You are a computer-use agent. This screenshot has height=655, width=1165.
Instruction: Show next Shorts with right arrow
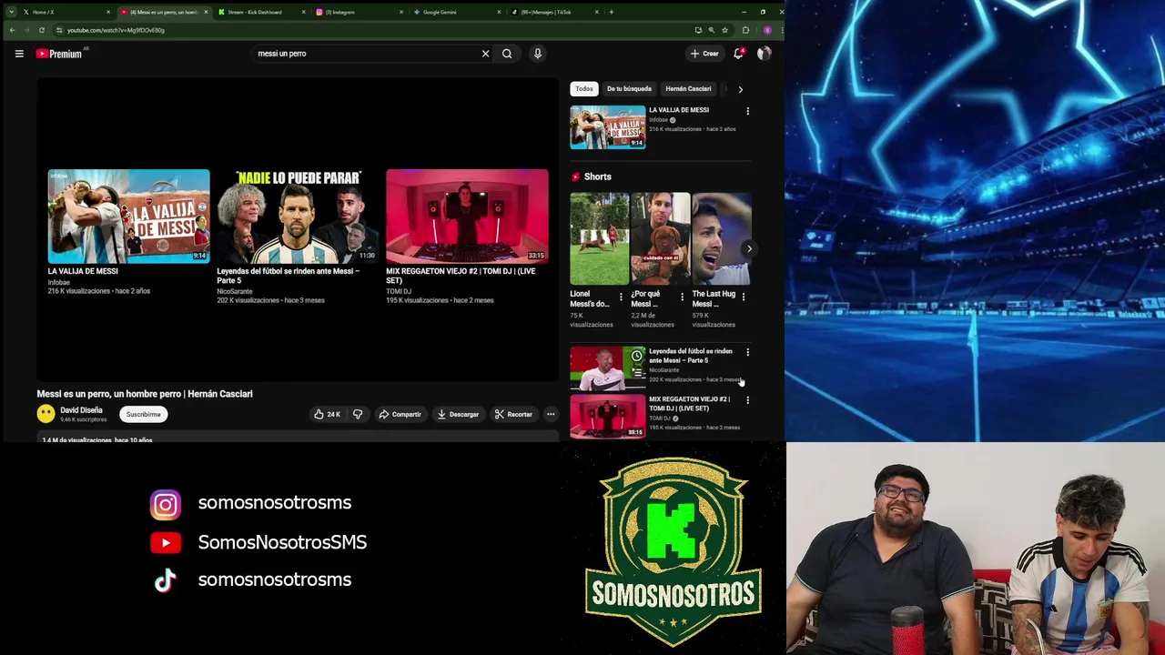[x=749, y=248]
